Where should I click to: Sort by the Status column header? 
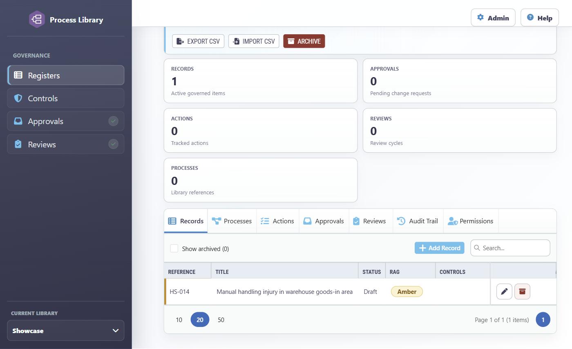(x=372, y=271)
